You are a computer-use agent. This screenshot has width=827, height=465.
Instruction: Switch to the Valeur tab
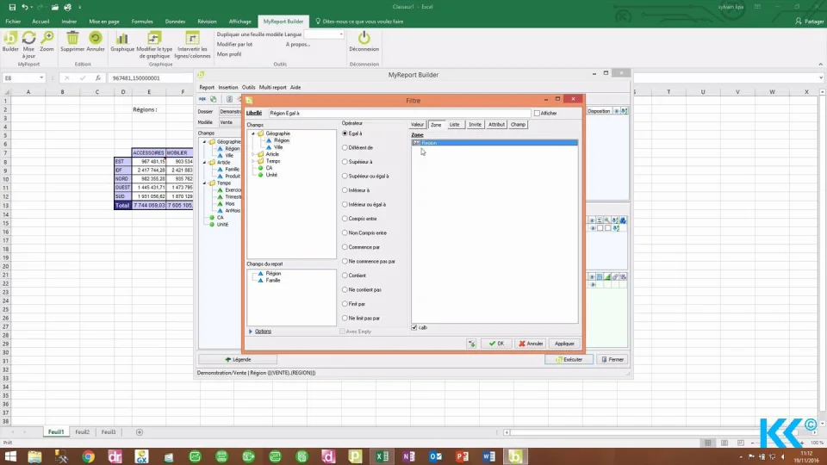[417, 125]
